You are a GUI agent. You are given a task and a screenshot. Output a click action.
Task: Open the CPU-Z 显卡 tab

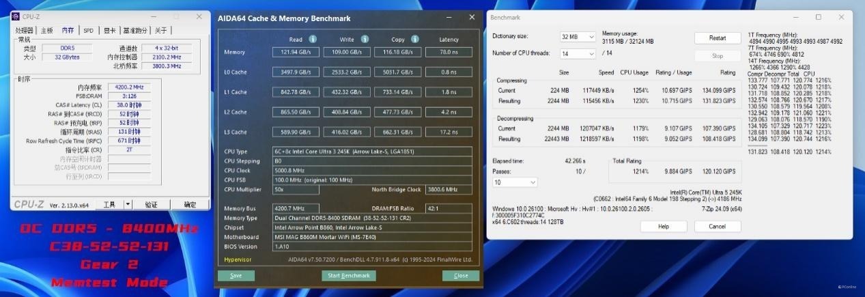(x=110, y=30)
